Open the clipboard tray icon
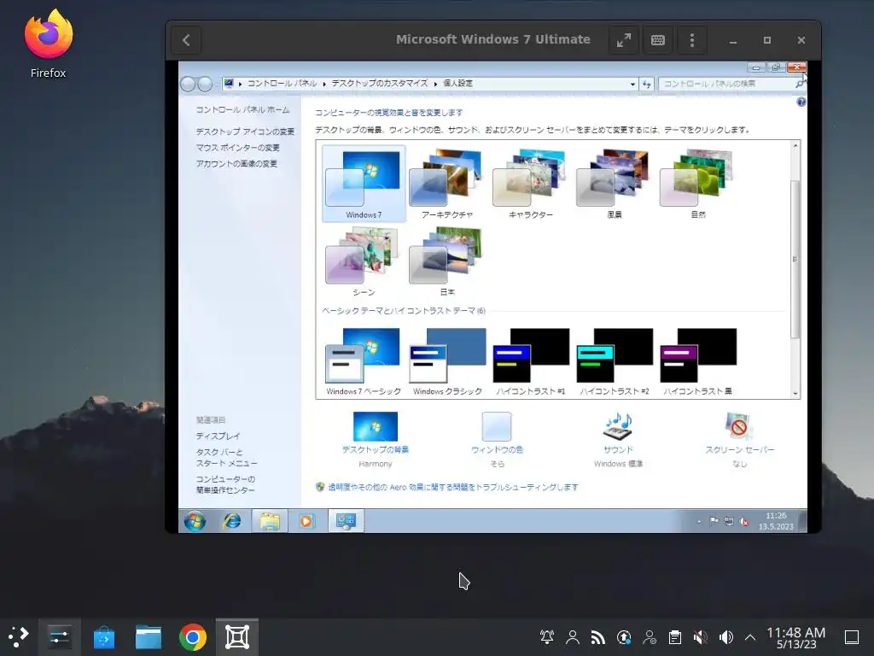This screenshot has width=874, height=656. point(674,637)
